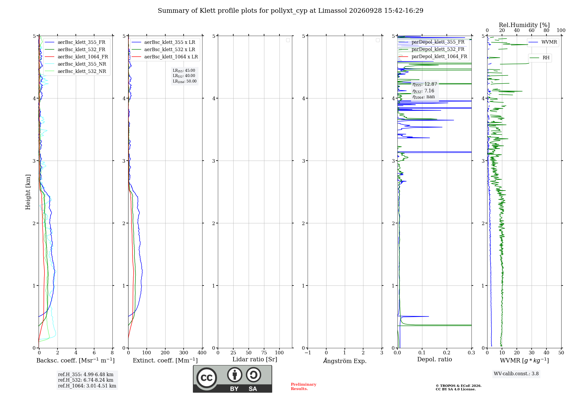
Task: Click the Depol. ratio axis label
Action: [435, 360]
